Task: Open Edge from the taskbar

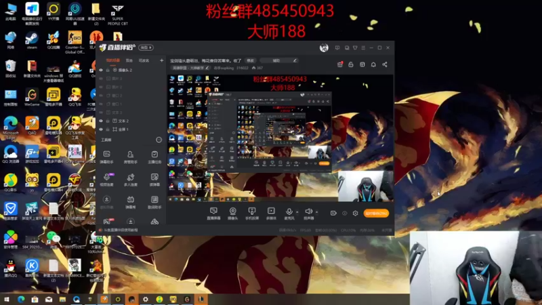Action: [x=21, y=299]
